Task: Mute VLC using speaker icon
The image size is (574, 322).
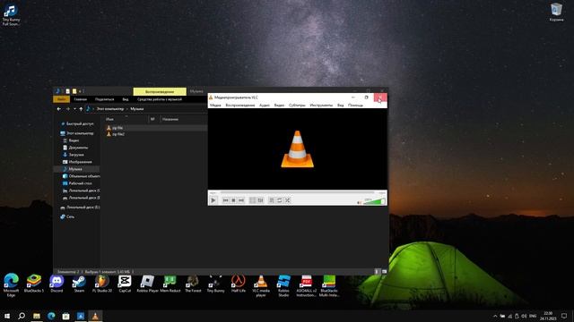Action: tap(359, 202)
